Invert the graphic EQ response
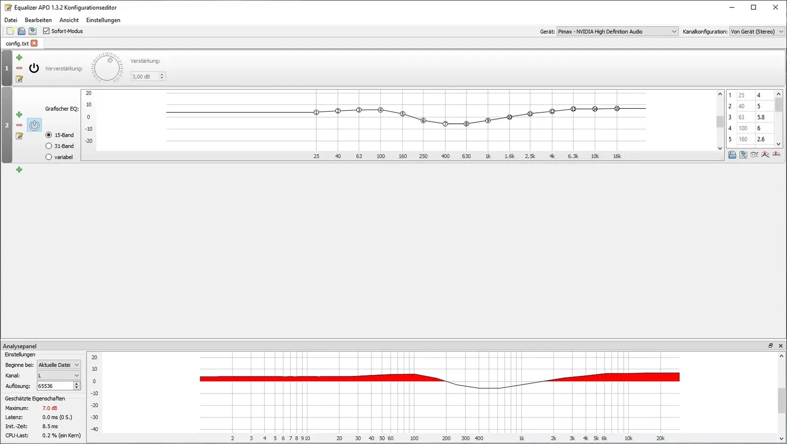 click(x=754, y=154)
